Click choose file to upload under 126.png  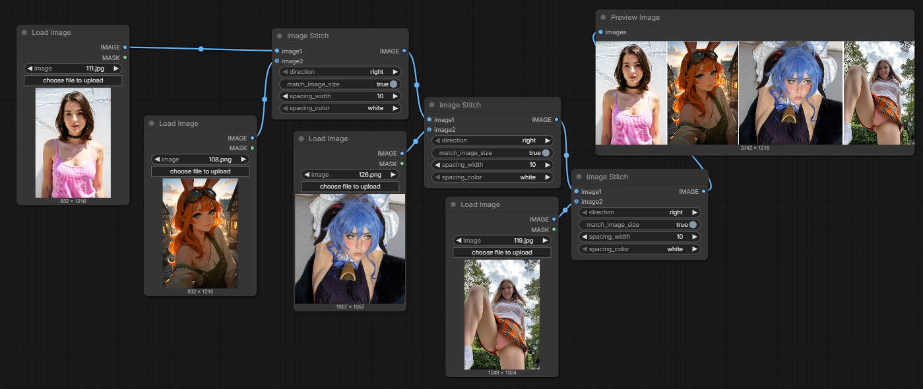[x=350, y=187]
